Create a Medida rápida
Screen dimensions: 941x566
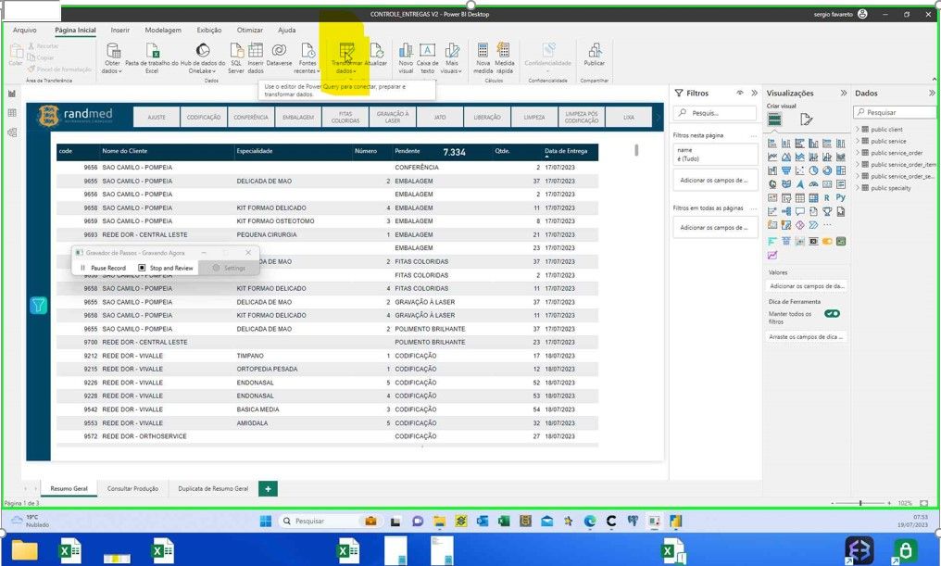point(504,58)
